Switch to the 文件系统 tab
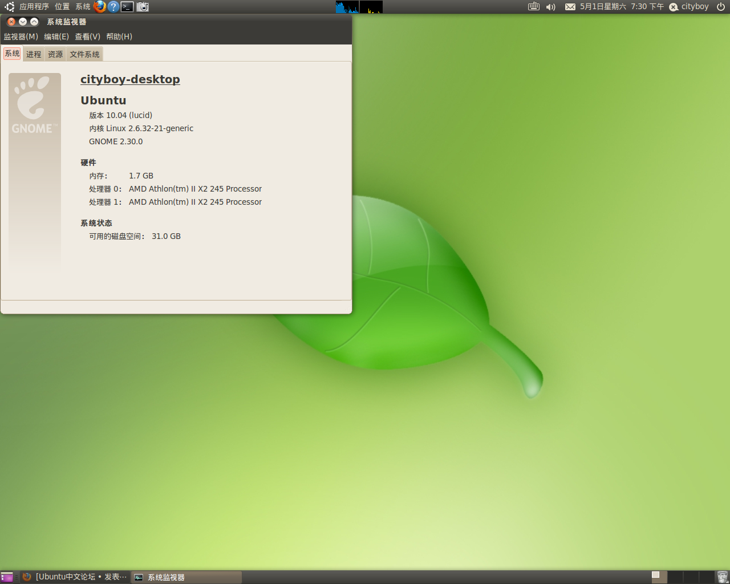The width and height of the screenshot is (730, 584). (84, 54)
